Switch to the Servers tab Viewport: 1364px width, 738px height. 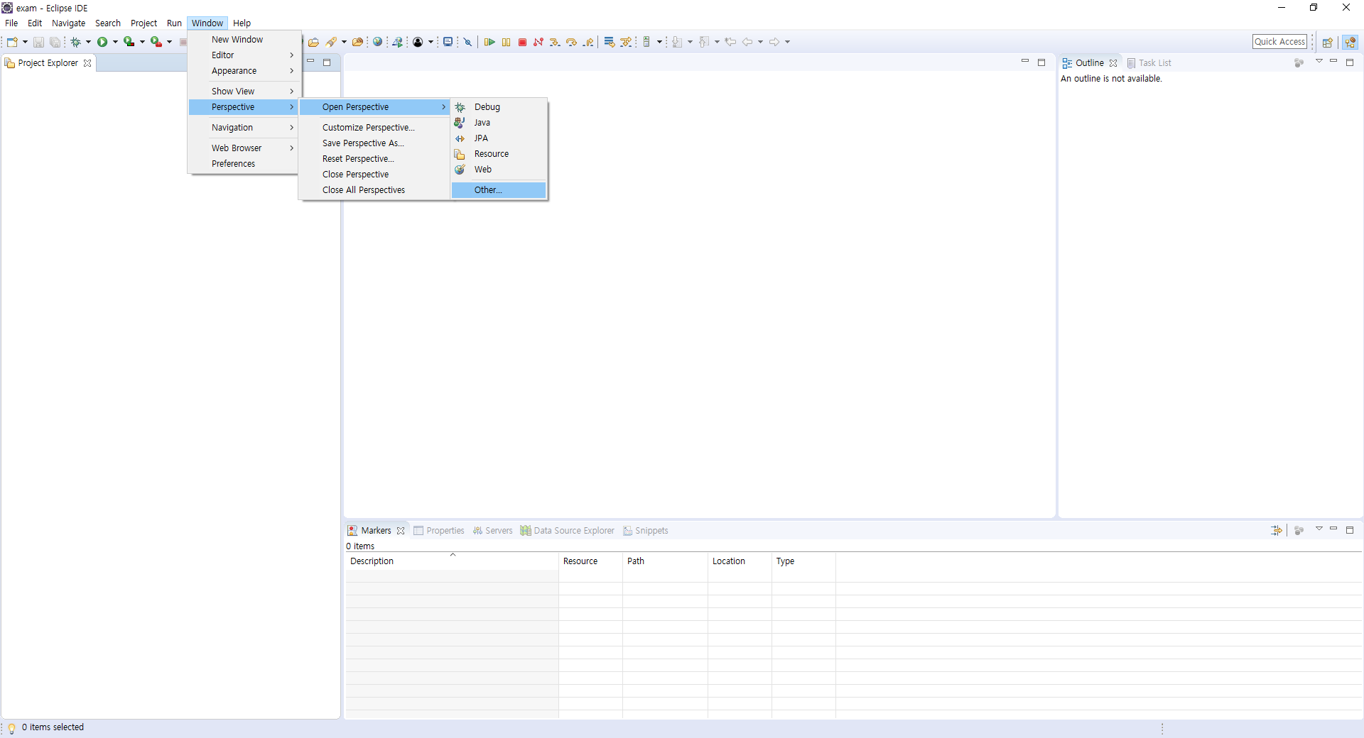[x=493, y=530]
